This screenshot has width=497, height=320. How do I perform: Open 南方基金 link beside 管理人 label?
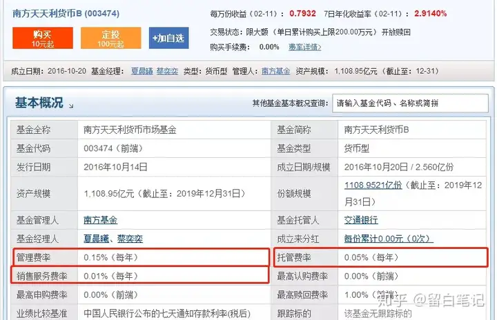point(275,71)
